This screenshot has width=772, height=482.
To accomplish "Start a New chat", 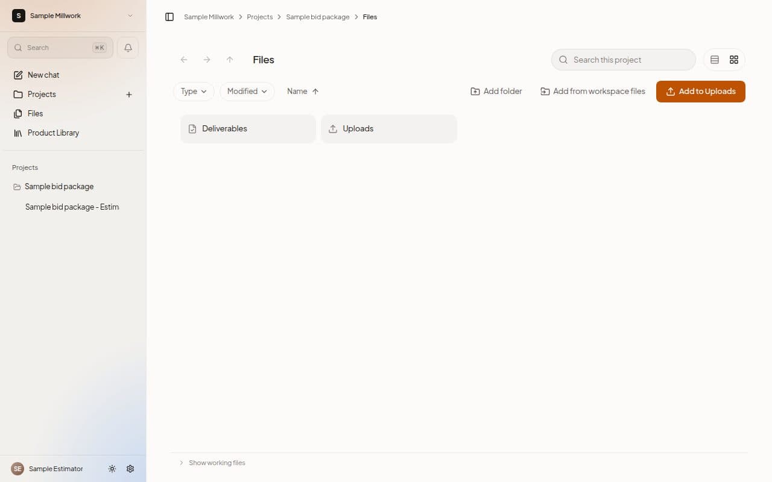I will [43, 75].
